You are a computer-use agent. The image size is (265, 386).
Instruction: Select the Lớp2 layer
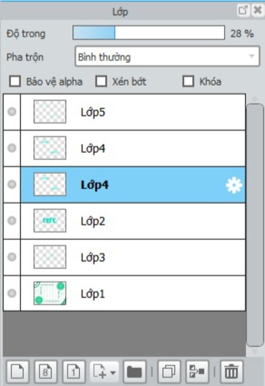tap(133, 221)
